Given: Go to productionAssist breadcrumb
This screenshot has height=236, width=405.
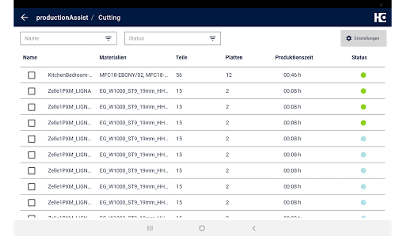Looking at the screenshot, I should pyautogui.click(x=62, y=18).
